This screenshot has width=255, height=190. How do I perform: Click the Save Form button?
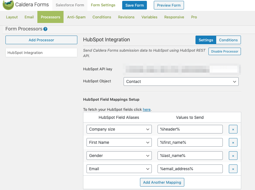tap(135, 5)
